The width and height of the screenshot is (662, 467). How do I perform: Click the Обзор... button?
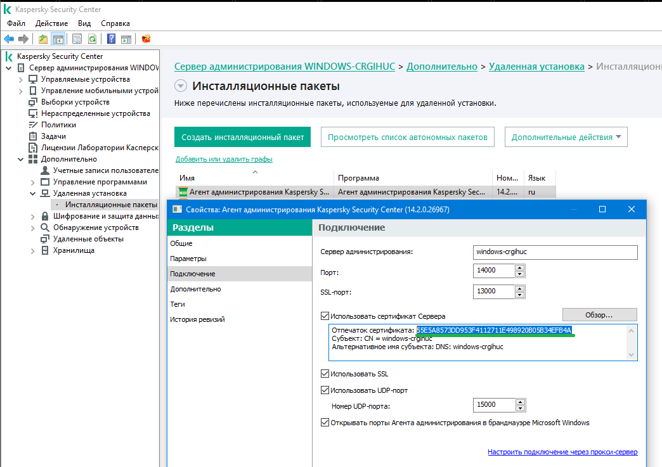pos(599,315)
